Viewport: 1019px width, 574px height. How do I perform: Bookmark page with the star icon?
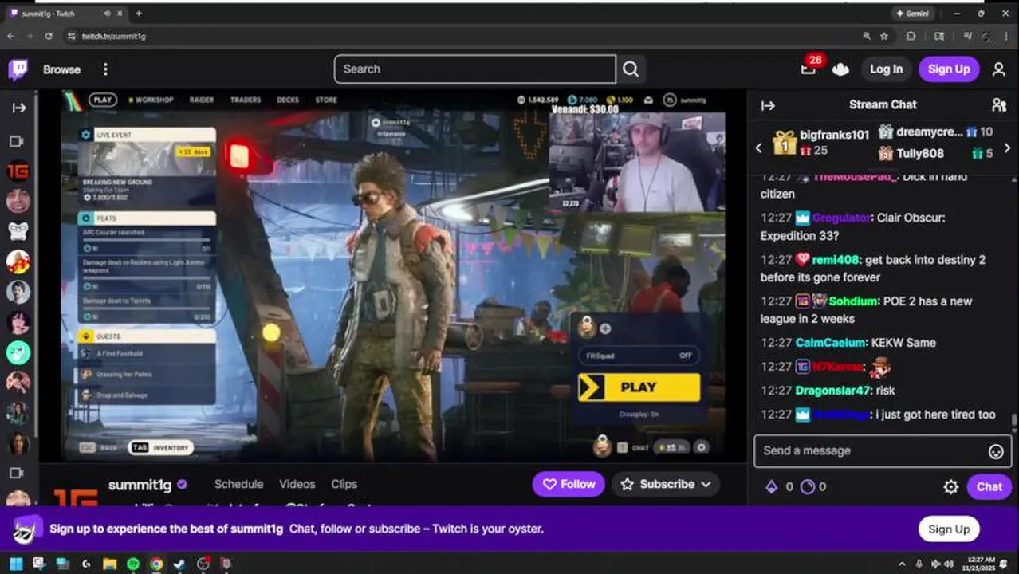tap(884, 36)
